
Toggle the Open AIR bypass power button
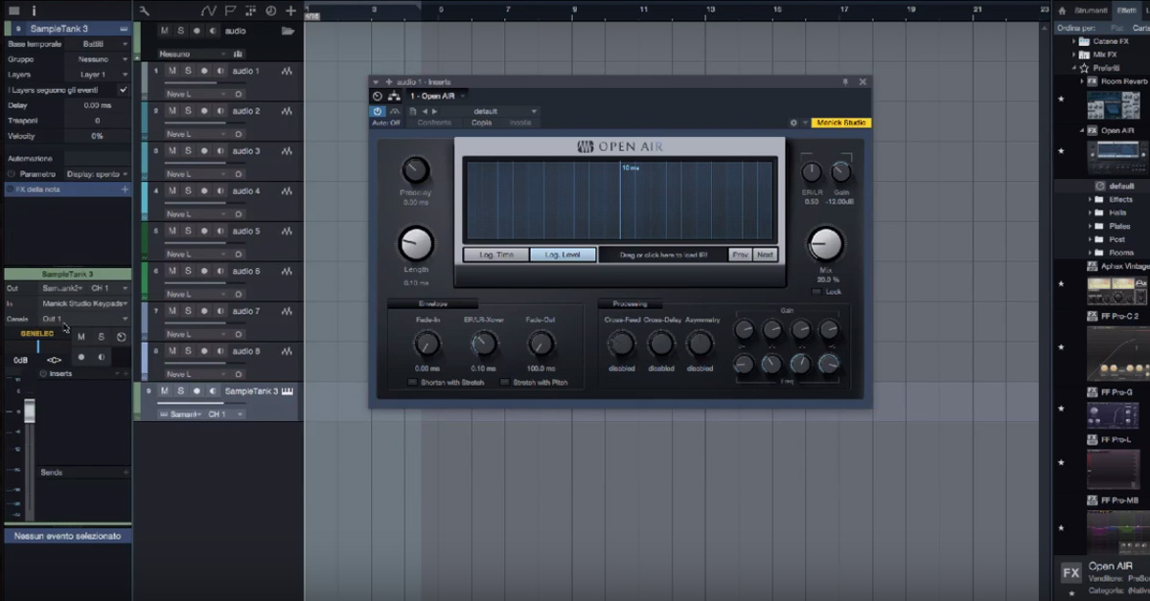(378, 111)
